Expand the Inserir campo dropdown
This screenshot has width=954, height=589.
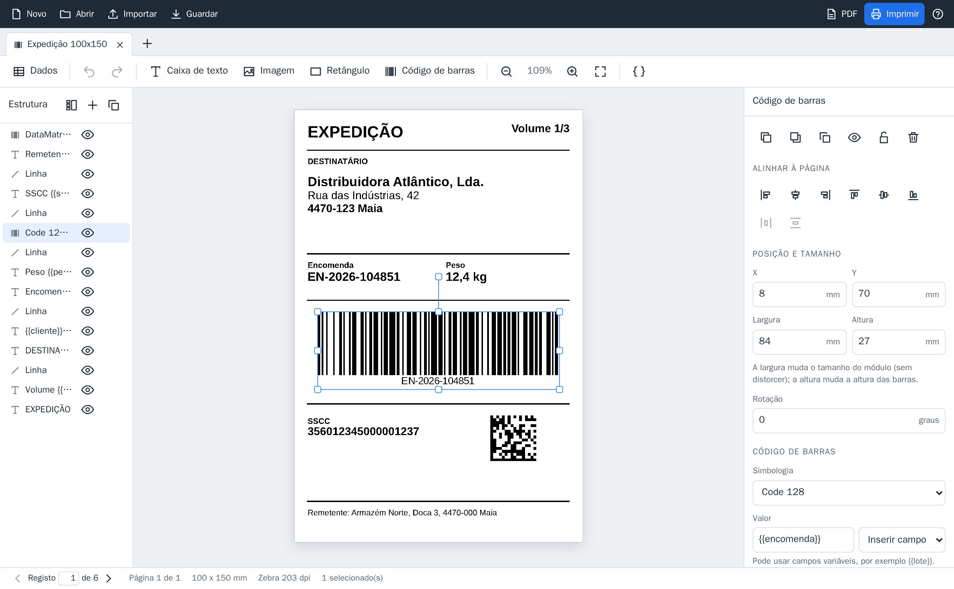(x=902, y=540)
